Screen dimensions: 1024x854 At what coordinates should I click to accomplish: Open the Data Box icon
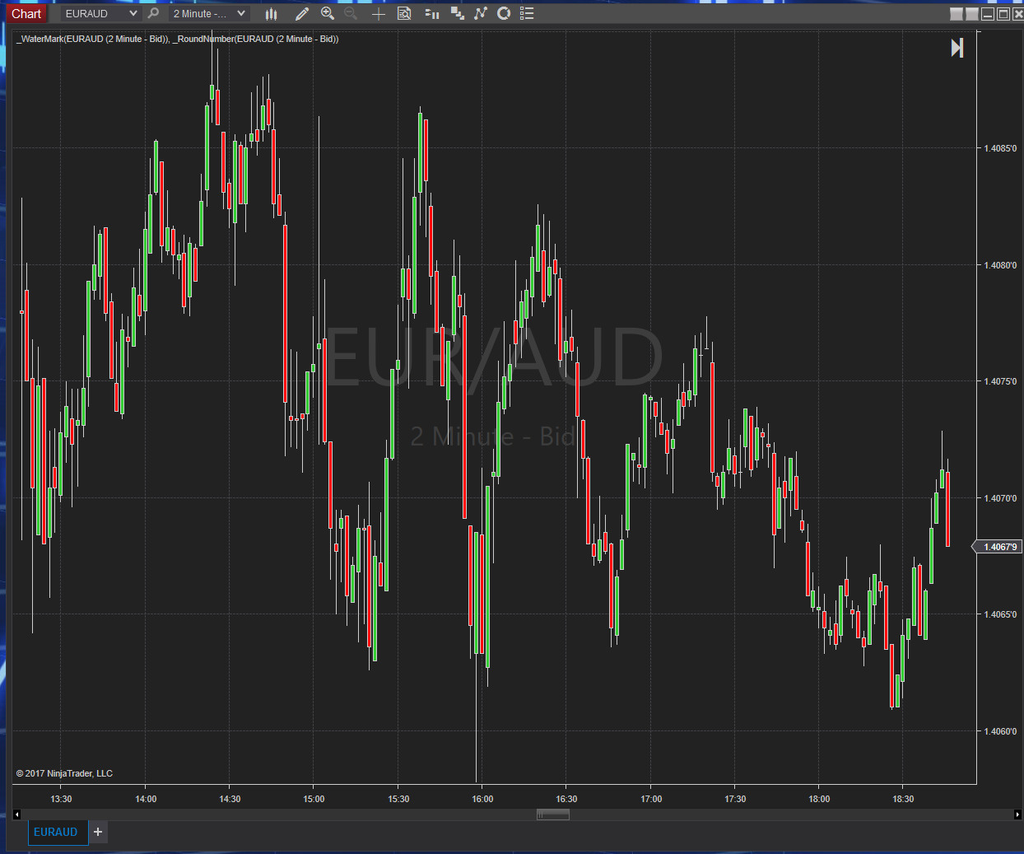(x=404, y=13)
